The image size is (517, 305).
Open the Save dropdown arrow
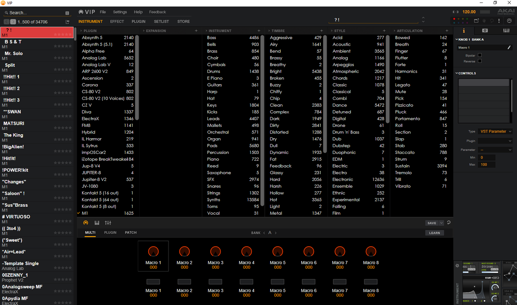point(441,223)
